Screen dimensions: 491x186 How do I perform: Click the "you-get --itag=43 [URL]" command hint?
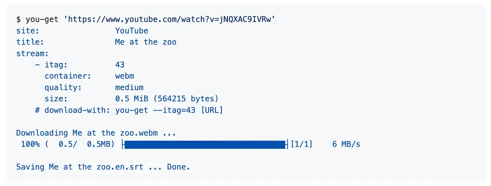[169, 110]
